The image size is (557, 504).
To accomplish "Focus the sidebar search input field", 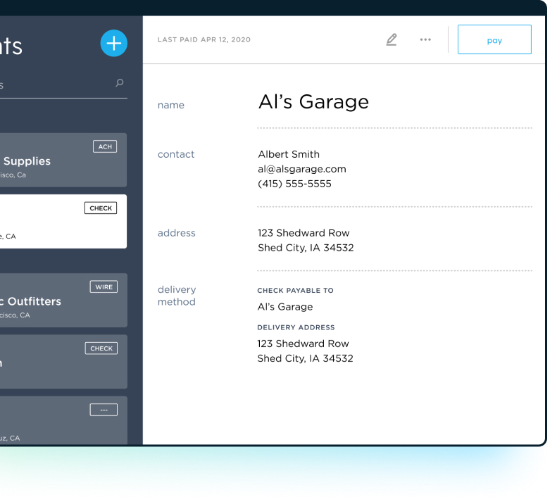I will click(56, 85).
